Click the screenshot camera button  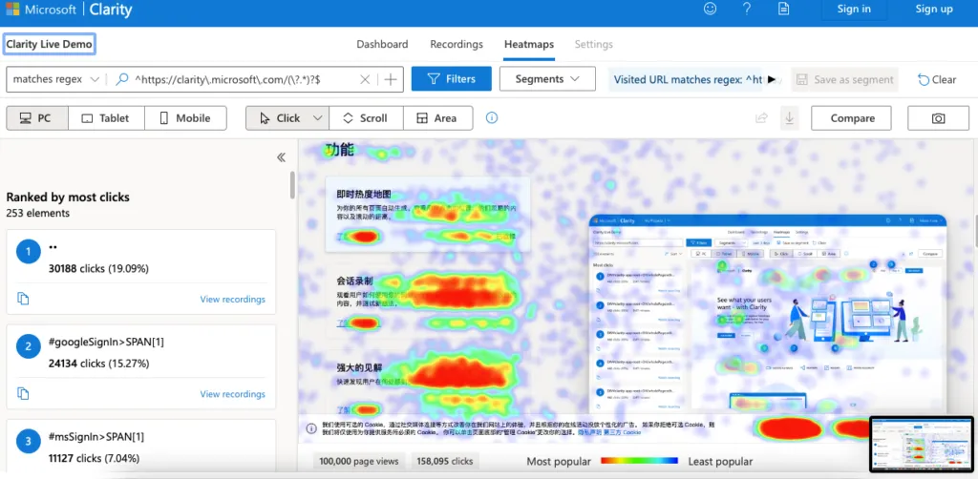(938, 118)
